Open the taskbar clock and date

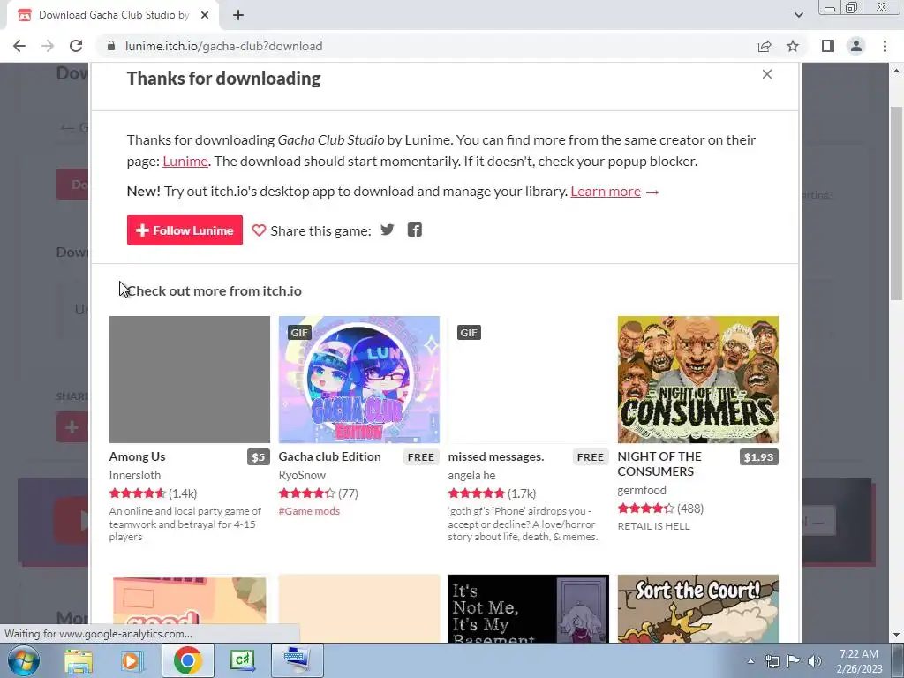[x=859, y=661]
